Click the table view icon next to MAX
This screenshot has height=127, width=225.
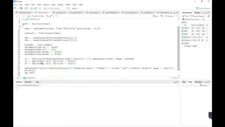[207, 31]
